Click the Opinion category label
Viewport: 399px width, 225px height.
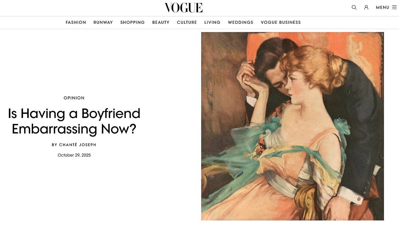(x=74, y=98)
